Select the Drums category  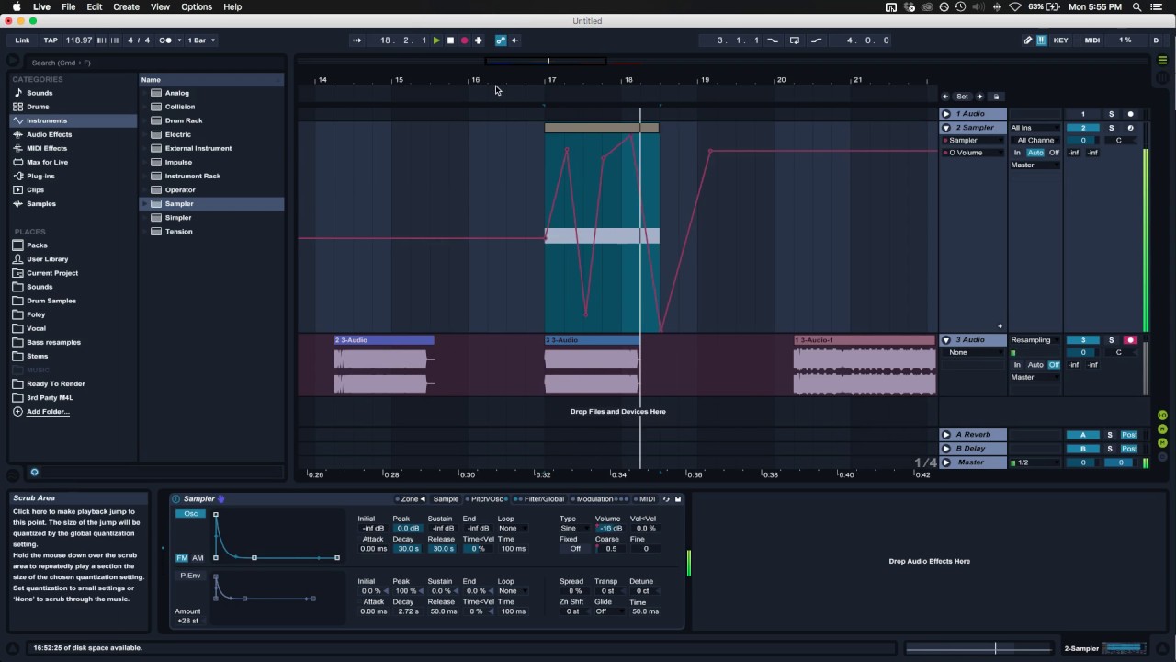38,107
